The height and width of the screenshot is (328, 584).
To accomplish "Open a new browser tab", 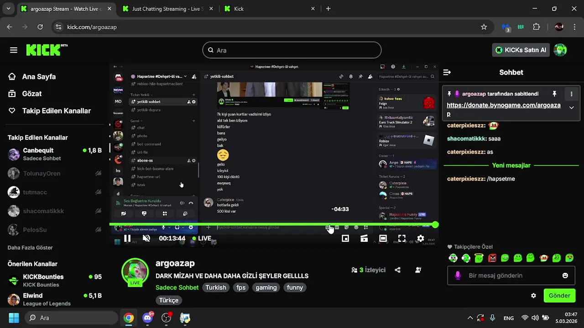I will coord(328,9).
